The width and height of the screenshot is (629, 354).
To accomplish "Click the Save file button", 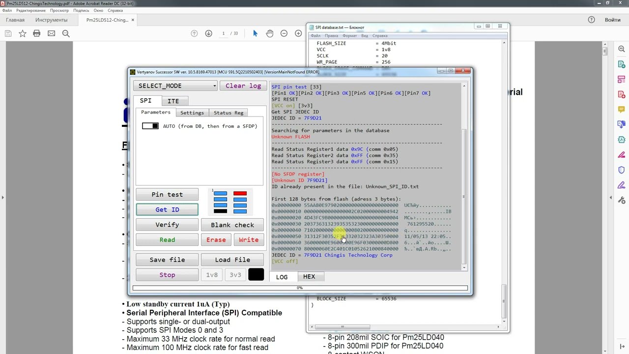I will [x=167, y=260].
